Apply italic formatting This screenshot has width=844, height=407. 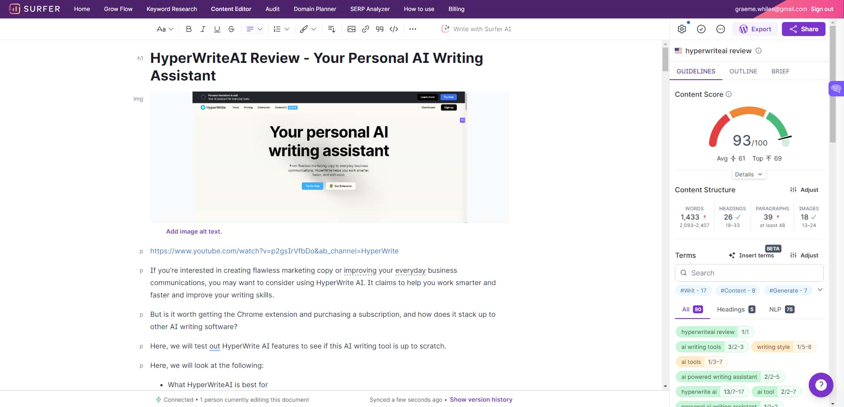pos(203,29)
